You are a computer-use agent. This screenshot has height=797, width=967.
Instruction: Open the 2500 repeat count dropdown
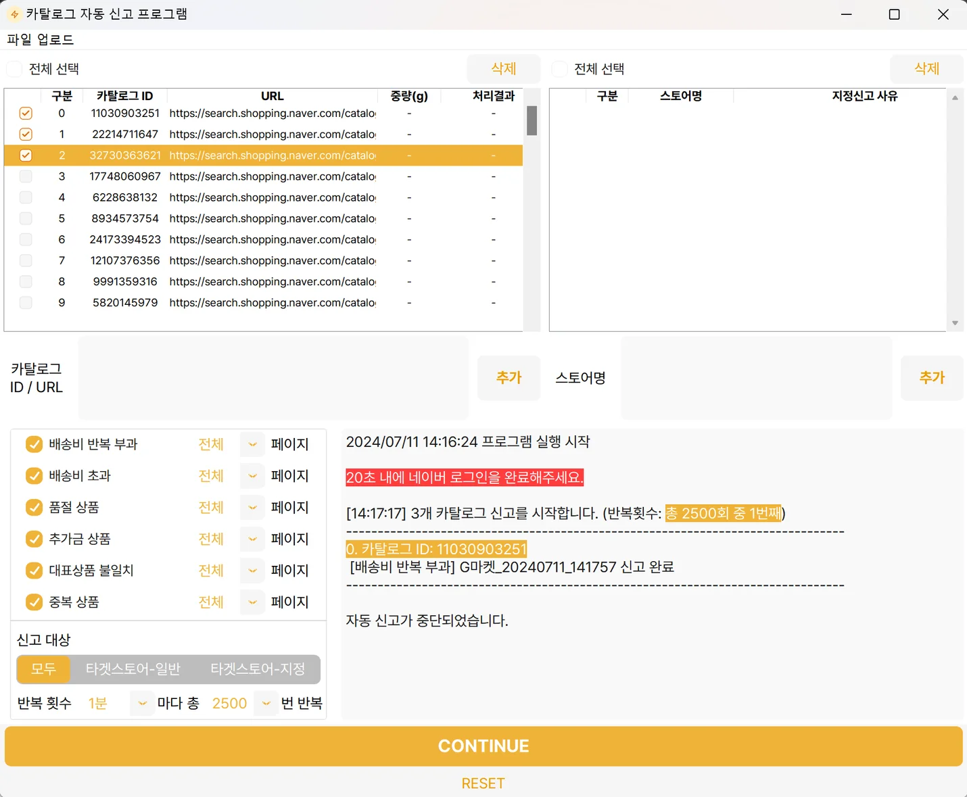[266, 704]
